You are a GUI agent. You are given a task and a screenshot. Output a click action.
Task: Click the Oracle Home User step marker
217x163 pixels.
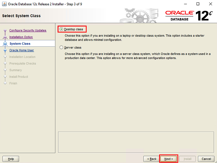[5, 50]
